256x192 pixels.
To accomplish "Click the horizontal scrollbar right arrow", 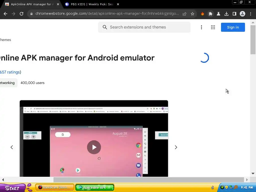I will (x=247, y=180).
